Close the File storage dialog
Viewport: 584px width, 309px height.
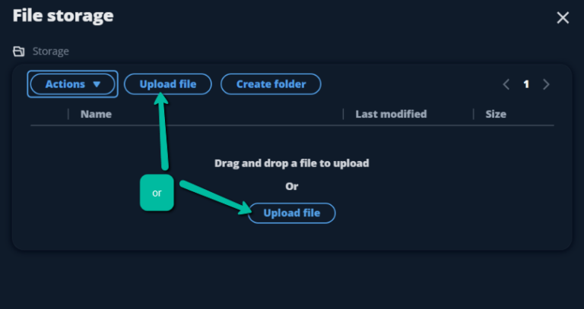pos(563,17)
